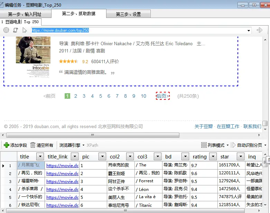The width and height of the screenshot is (270, 213).
Task: Open row 1 movie link cell
Action: point(62,165)
